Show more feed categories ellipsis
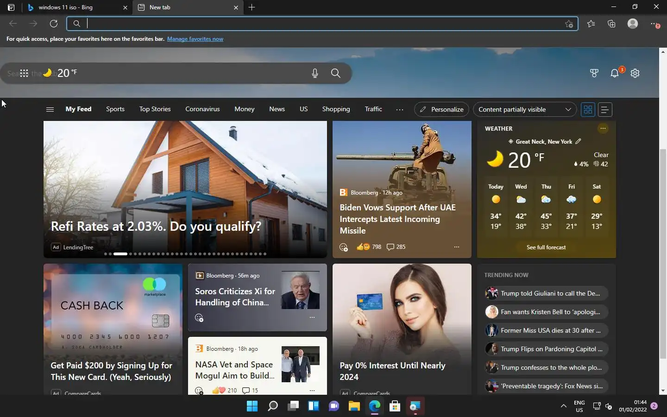The width and height of the screenshot is (667, 417). click(x=400, y=110)
